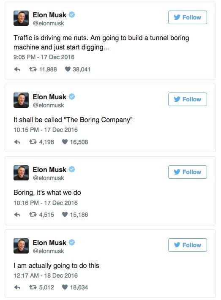The height and width of the screenshot is (300, 221).
Task: Retweet the tweet with 11,988 retweets
Action: (x=33, y=69)
